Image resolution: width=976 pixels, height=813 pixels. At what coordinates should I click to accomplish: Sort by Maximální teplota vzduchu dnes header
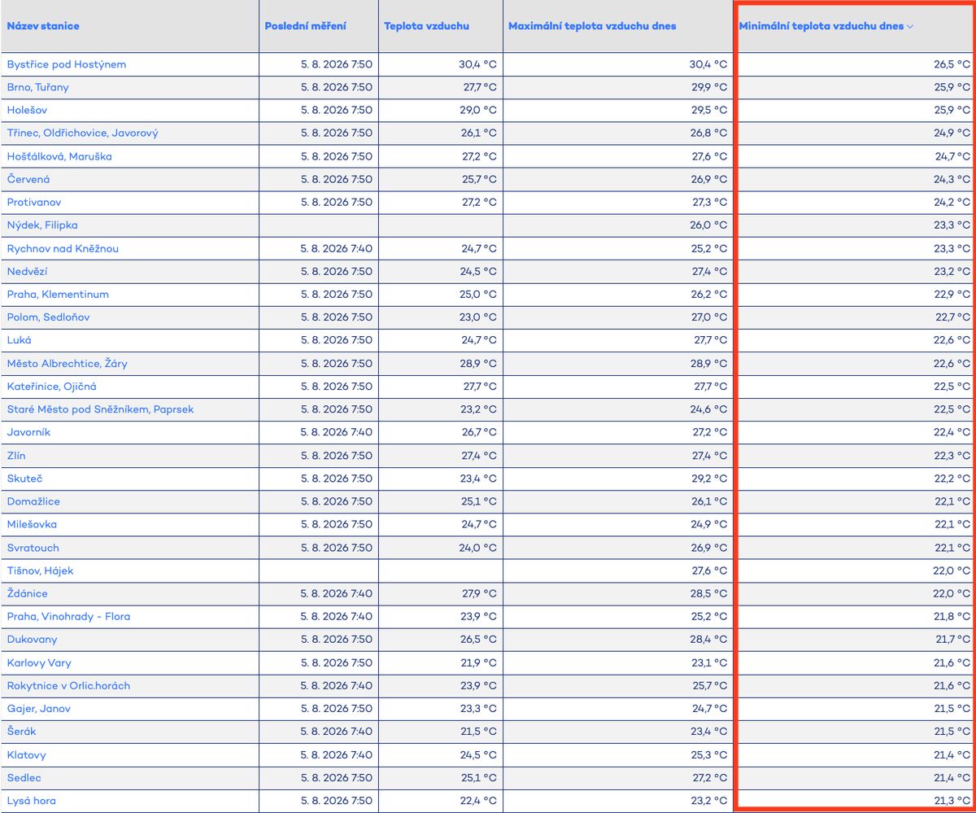(592, 26)
